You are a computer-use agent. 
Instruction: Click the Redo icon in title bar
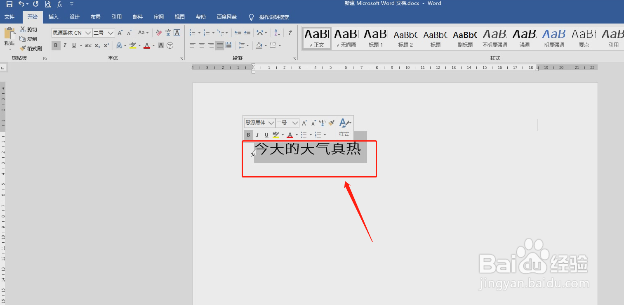coord(35,4)
